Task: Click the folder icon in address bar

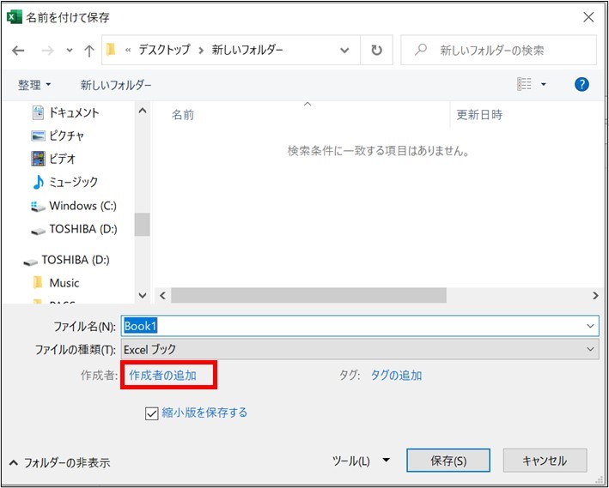Action: point(111,50)
